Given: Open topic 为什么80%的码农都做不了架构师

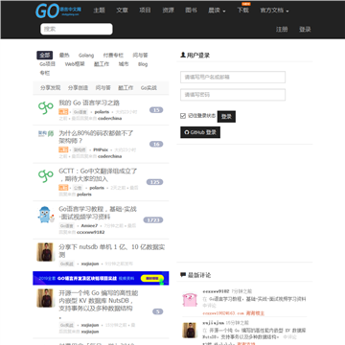Looking at the screenshot, I should coord(96,137).
